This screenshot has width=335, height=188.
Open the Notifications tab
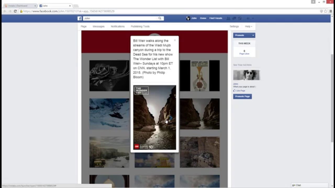[118, 26]
